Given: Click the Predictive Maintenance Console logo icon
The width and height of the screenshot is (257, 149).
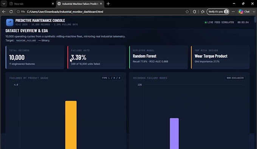Looking at the screenshot, I should pyautogui.click(x=10, y=22).
